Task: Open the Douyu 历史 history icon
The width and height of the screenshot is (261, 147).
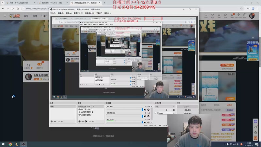Action: click(206, 16)
